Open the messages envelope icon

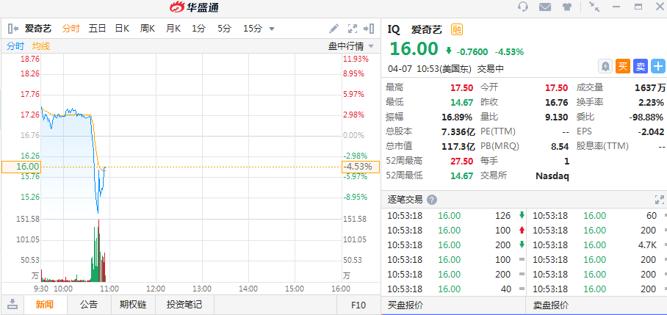[x=544, y=7]
